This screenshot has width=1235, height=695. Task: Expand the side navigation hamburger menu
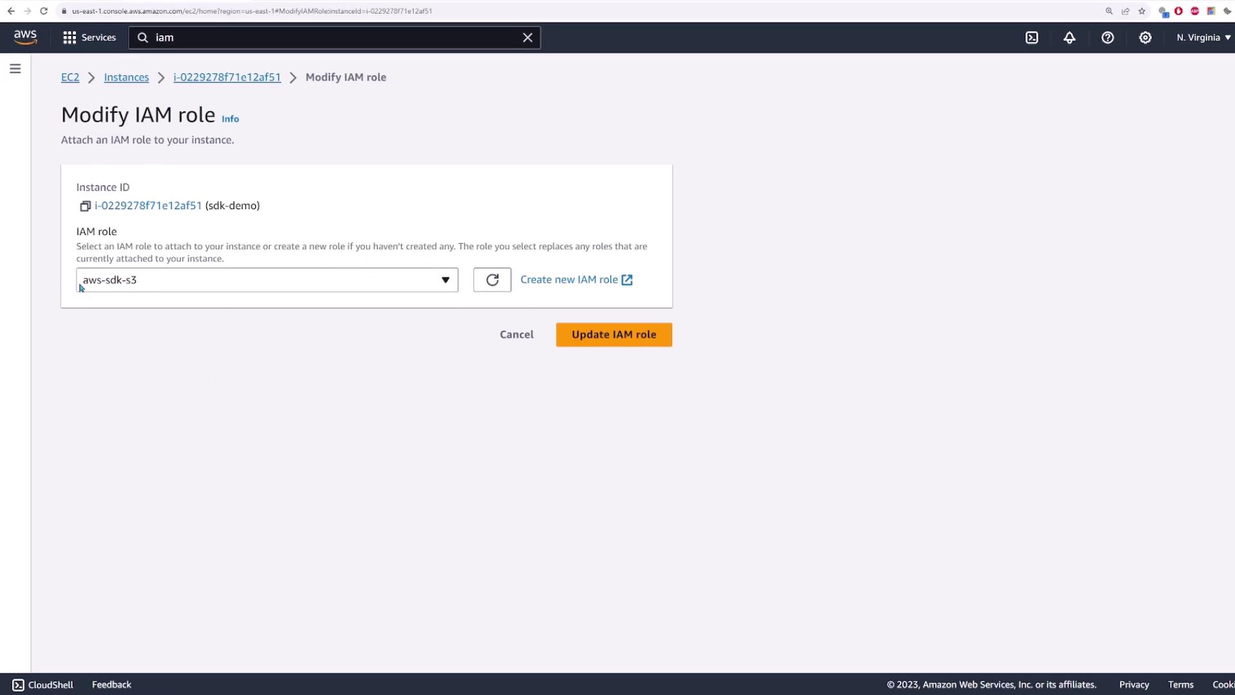click(x=15, y=69)
